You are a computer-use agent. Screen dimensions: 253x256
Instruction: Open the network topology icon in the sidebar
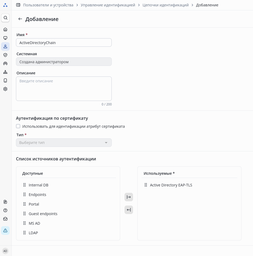[x=5, y=72]
